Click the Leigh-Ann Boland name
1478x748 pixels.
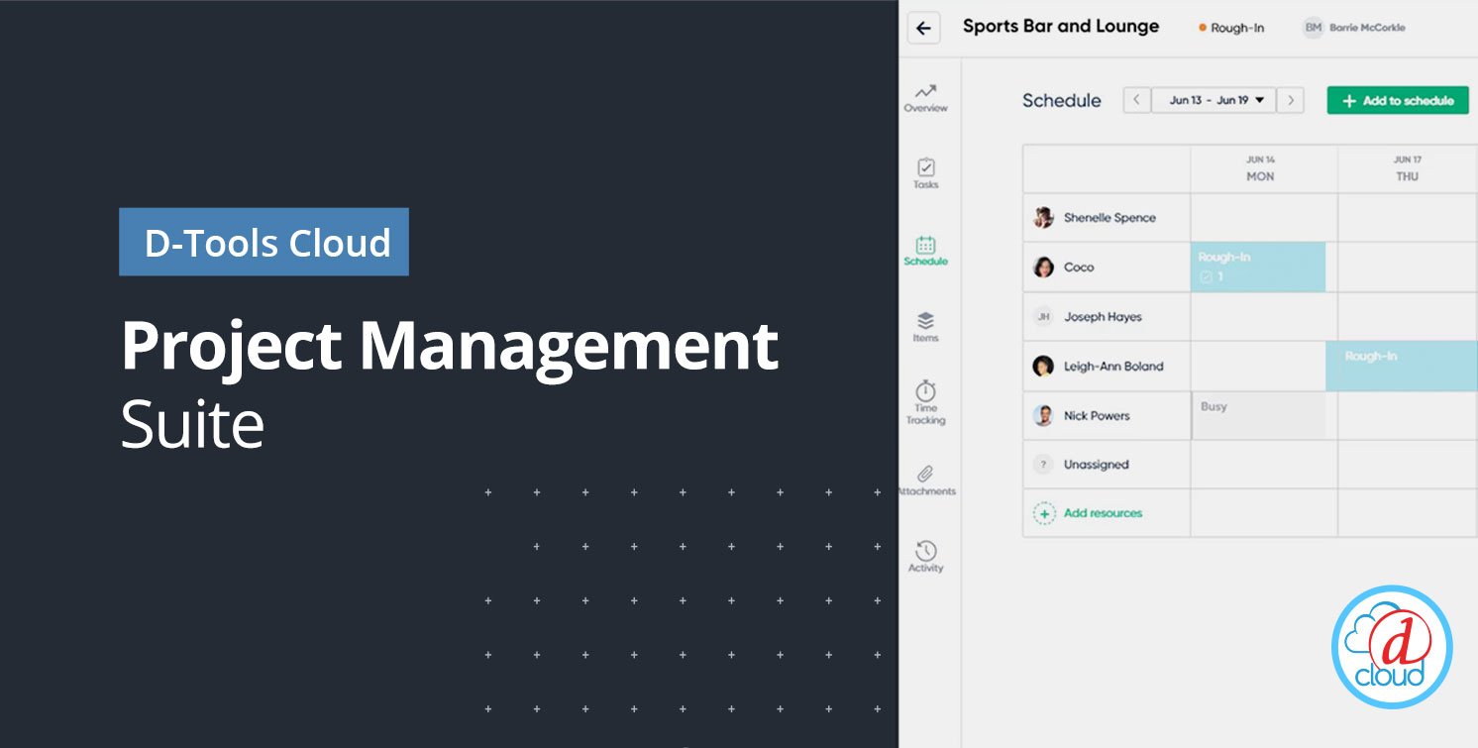click(1113, 367)
